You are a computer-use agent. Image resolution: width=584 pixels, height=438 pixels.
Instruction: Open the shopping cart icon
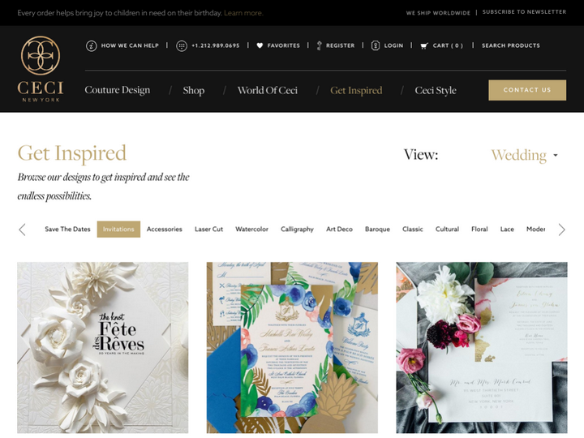point(424,45)
